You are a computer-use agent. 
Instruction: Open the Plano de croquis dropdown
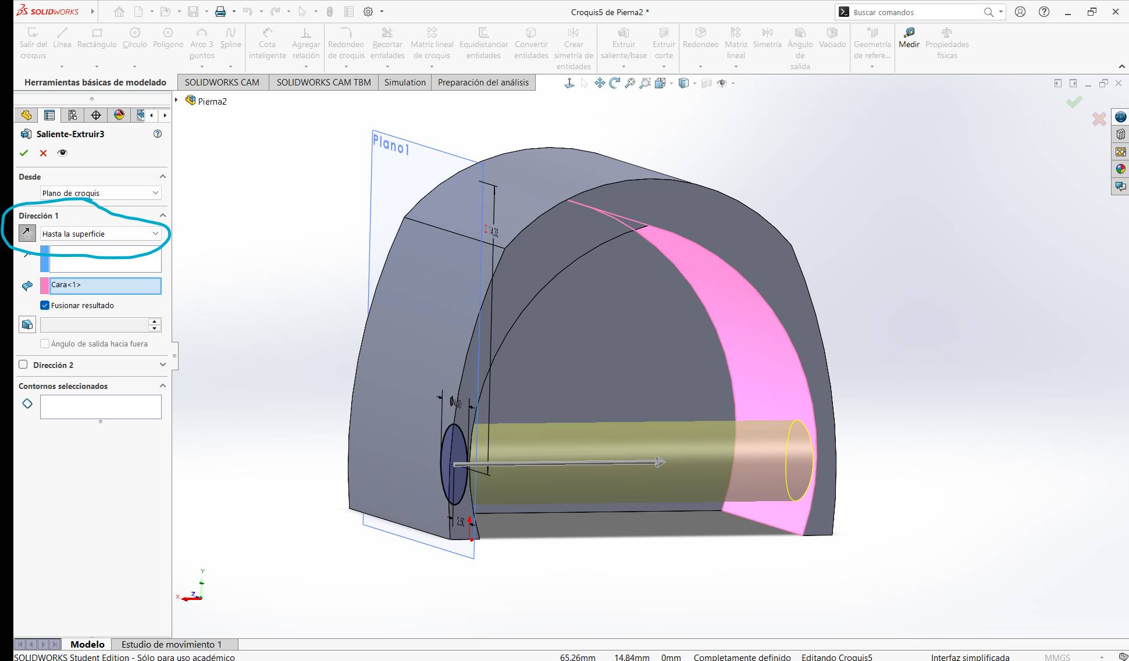pyautogui.click(x=100, y=193)
